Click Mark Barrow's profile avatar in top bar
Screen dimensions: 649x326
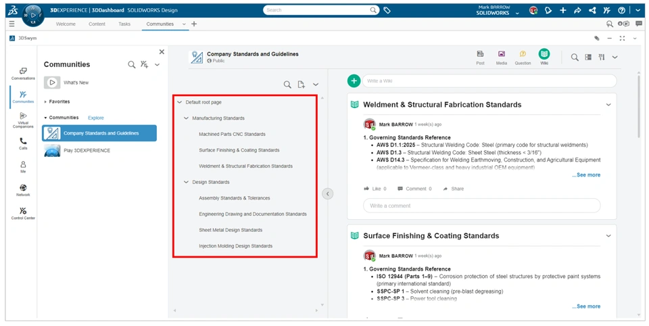coord(533,11)
